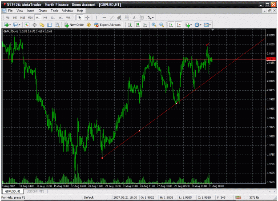Image resolution: width=278 pixels, height=201 pixels.
Task: Select the H1 timeframe button
Action: point(38,17)
